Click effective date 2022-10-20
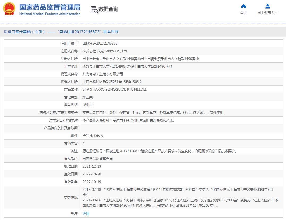 point(92,174)
